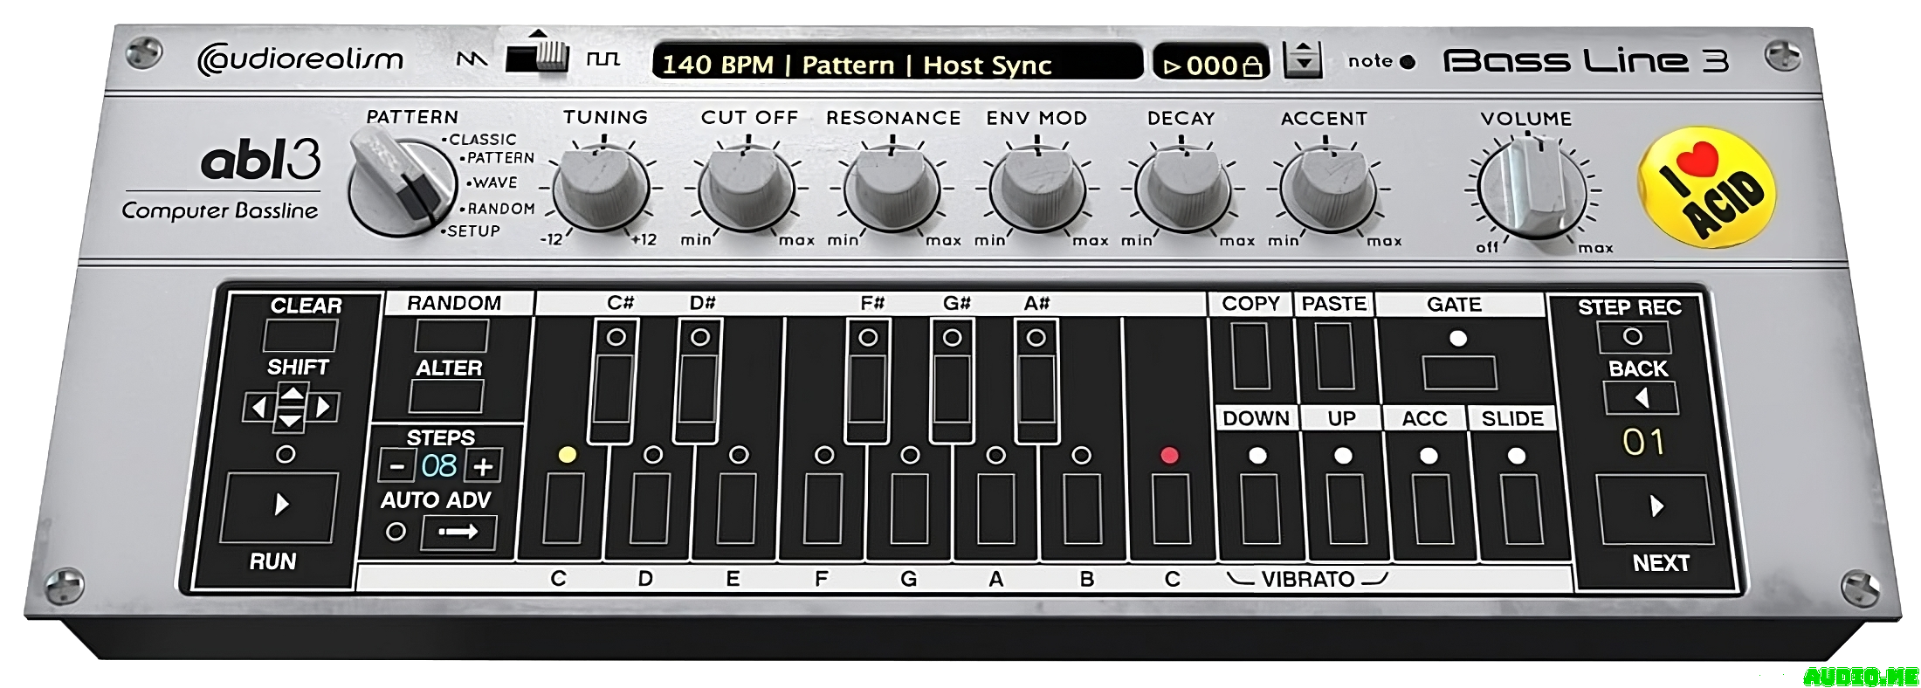Click the PASTE button
The width and height of the screenshot is (1921, 688).
click(1334, 355)
